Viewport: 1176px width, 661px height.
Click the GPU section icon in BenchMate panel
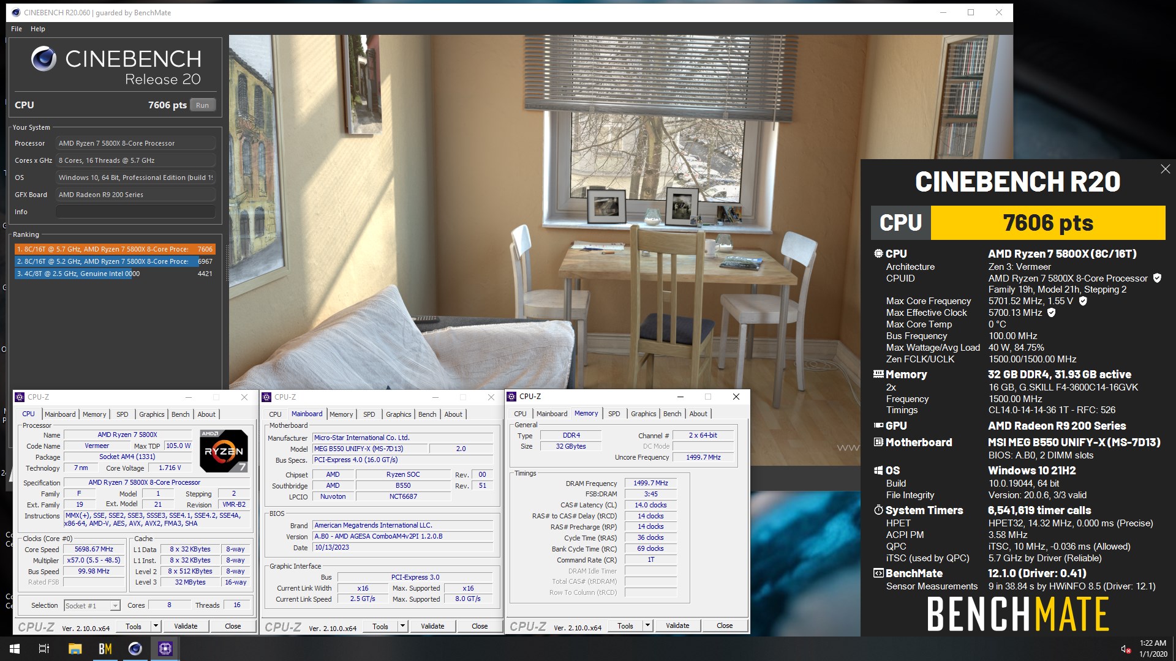(x=878, y=425)
